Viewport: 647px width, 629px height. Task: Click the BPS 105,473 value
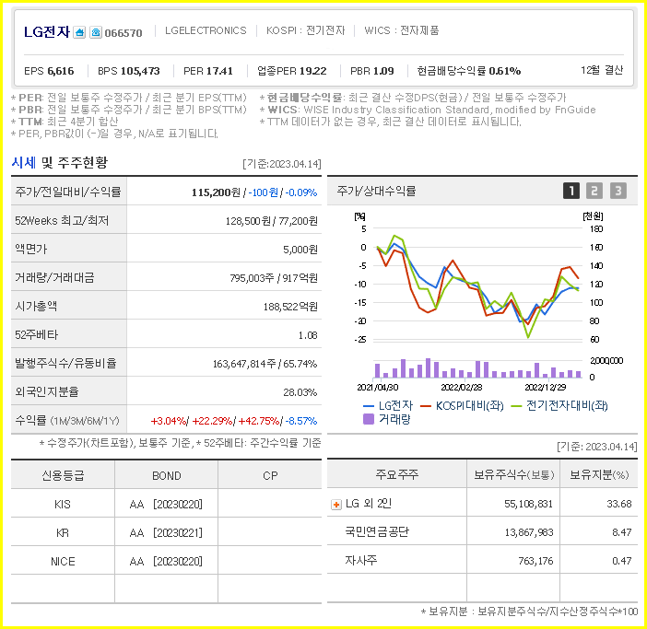coord(129,71)
